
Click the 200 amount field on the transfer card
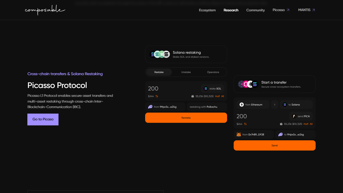coord(242,116)
